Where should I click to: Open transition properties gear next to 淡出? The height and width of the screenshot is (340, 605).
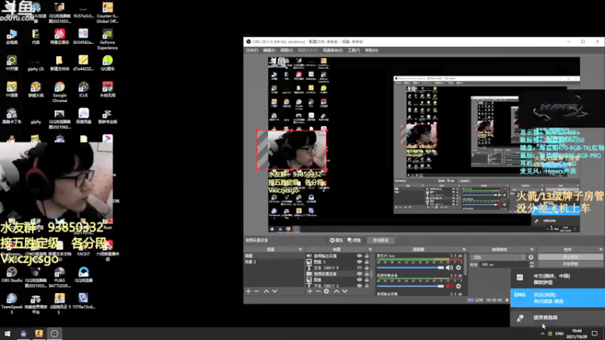click(532, 257)
